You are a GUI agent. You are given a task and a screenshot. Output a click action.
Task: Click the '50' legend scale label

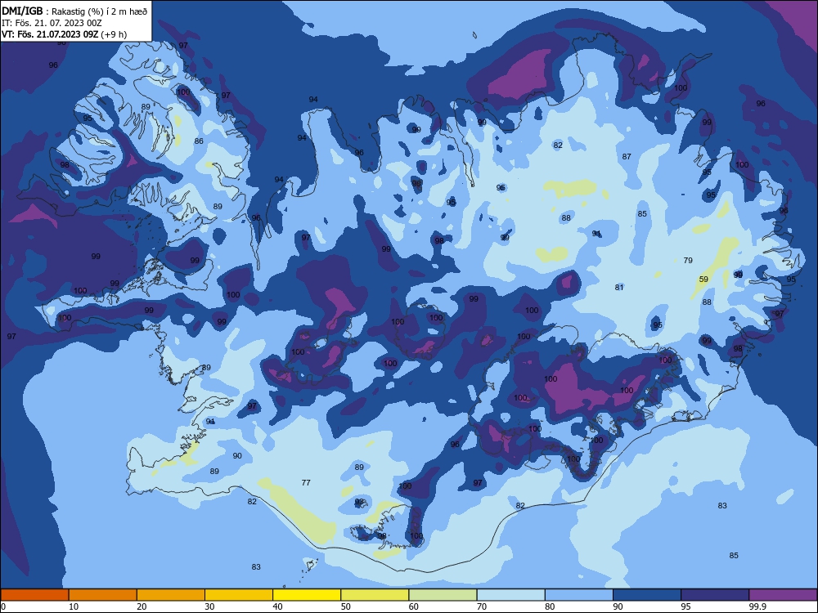coord(346,606)
